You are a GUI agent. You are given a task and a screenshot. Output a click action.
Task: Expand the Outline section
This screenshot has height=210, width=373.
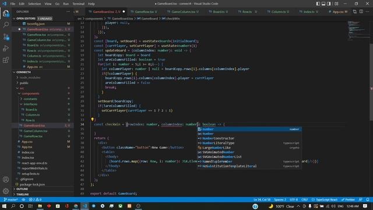pyautogui.click(x=22, y=189)
